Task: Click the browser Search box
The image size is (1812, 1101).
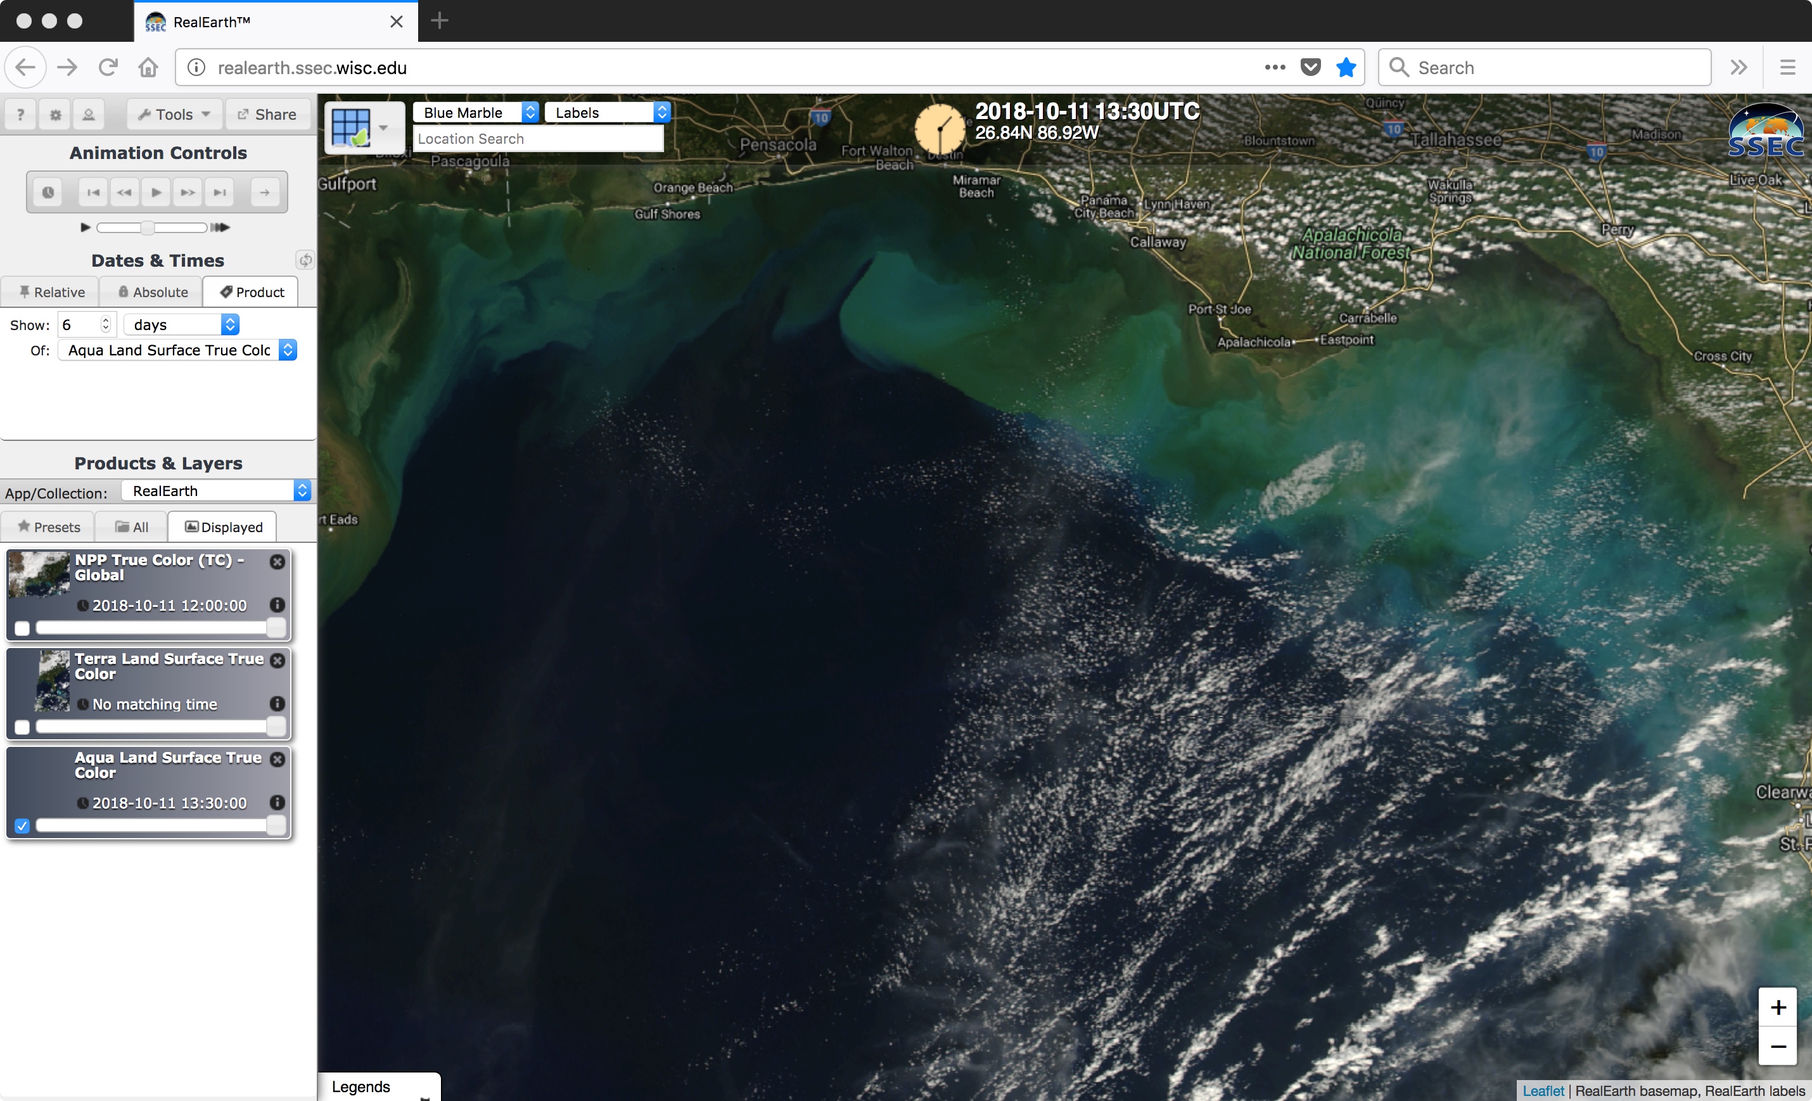Action: [1545, 67]
